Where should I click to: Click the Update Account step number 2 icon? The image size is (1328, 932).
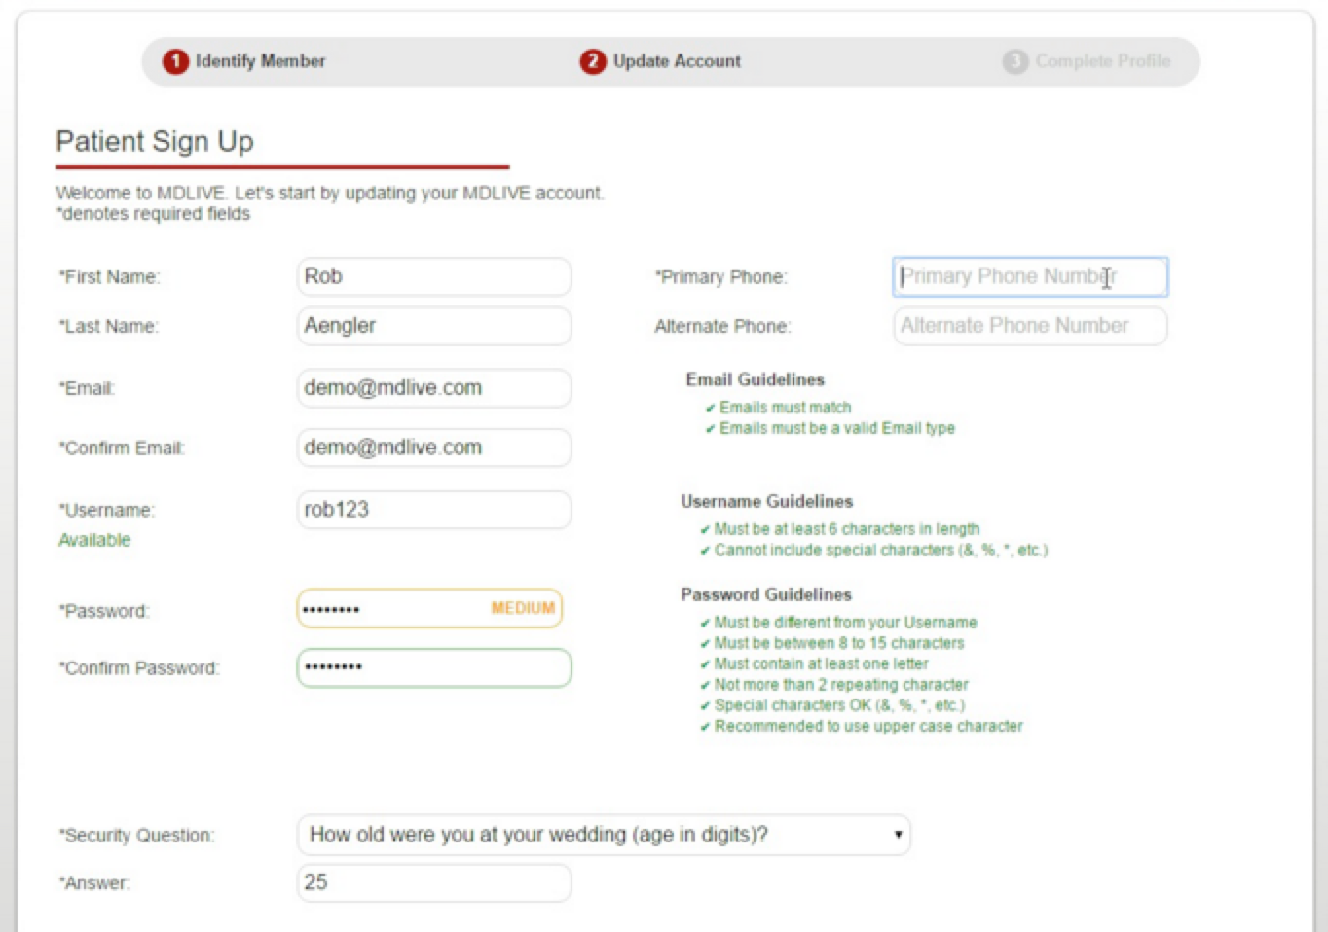(593, 61)
